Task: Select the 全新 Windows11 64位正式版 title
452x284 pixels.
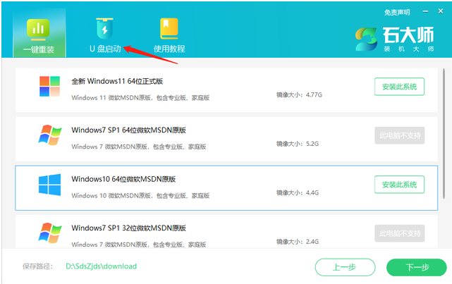Action: (x=117, y=81)
